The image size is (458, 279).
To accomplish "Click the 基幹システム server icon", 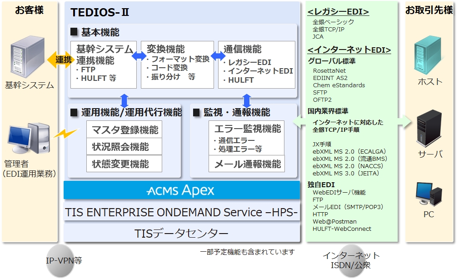I will [27, 57].
